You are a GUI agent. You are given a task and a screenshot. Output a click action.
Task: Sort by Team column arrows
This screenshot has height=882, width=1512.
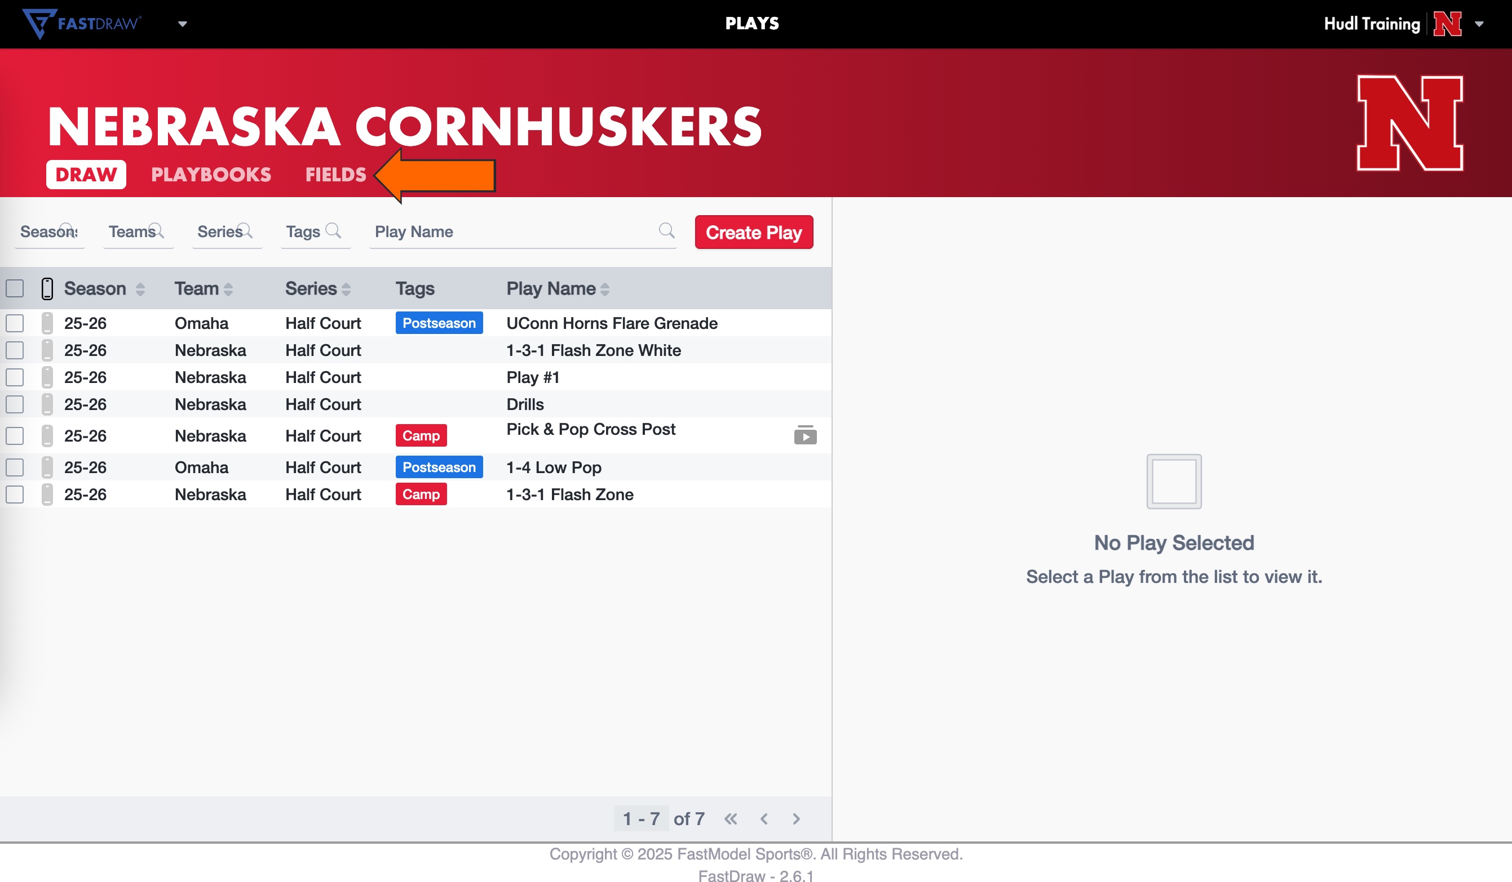click(x=228, y=289)
